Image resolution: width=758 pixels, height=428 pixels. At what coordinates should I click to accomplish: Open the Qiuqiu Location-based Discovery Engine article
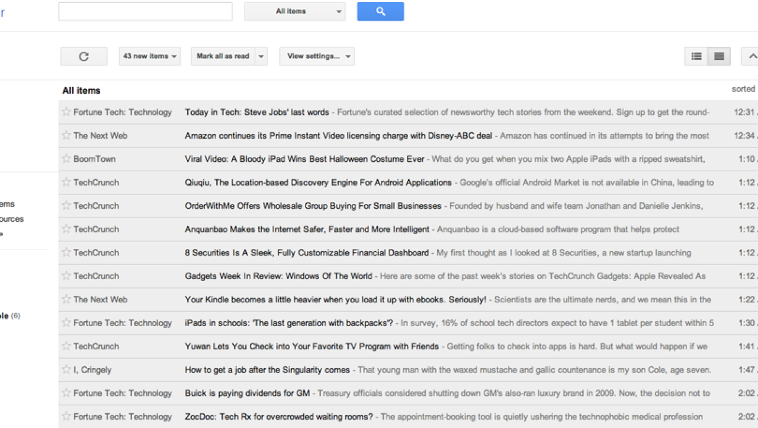point(318,182)
